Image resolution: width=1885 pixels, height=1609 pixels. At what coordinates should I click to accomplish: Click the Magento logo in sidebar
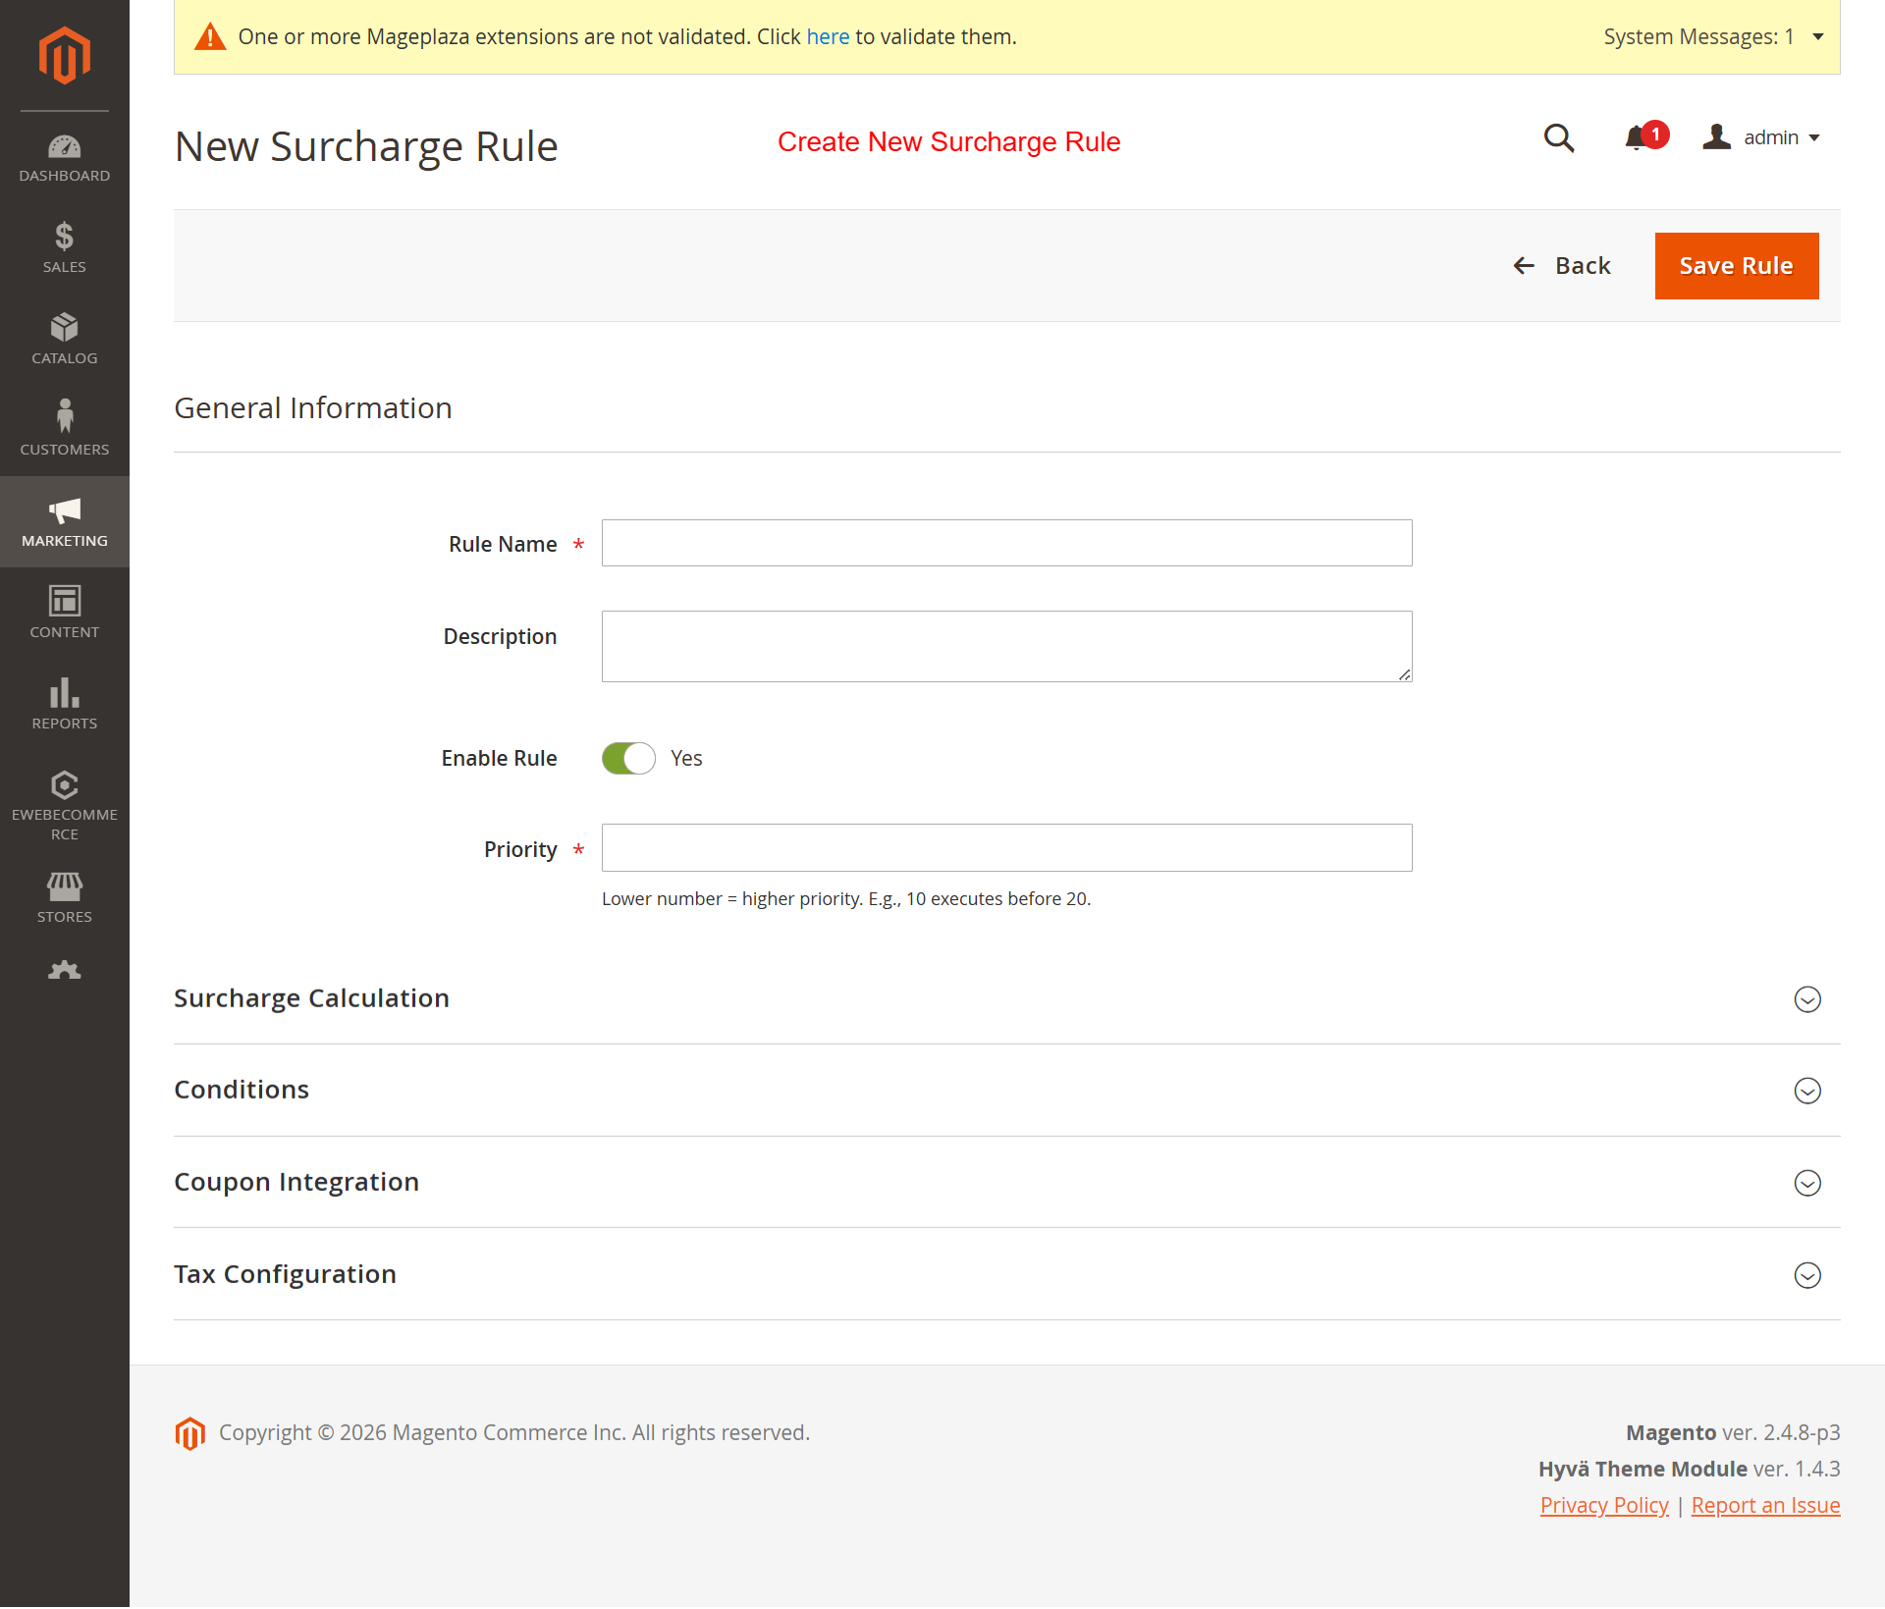tap(64, 56)
